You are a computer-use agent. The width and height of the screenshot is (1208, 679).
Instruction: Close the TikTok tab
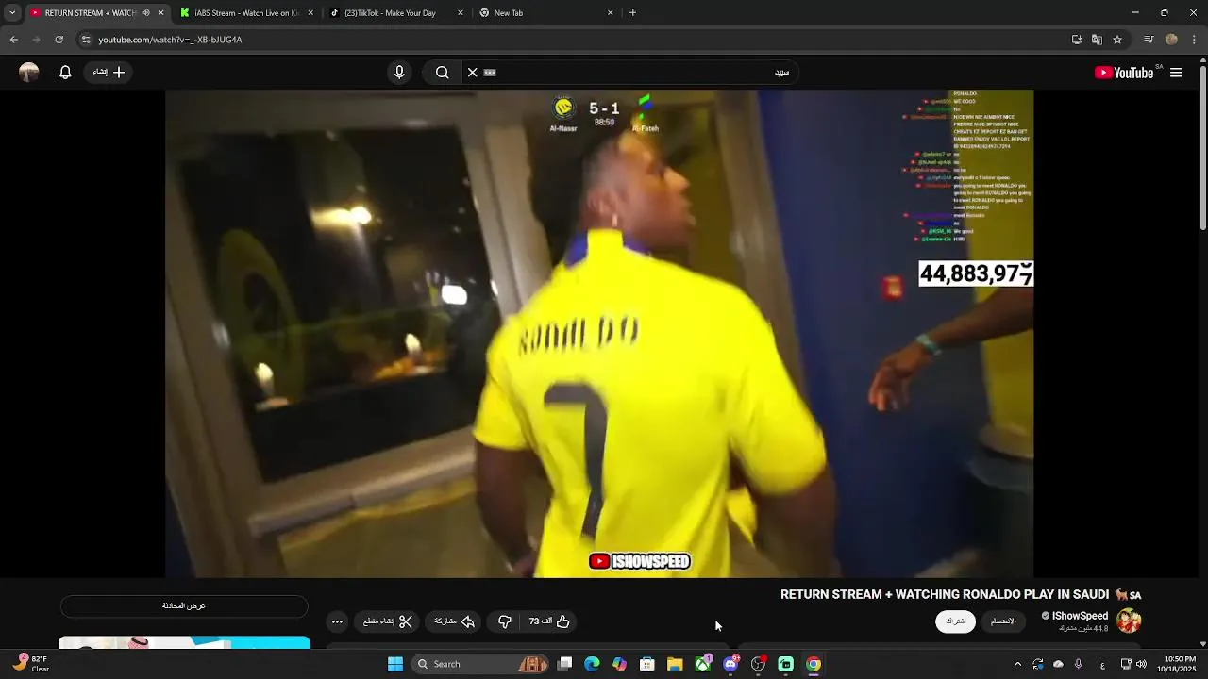(x=461, y=13)
